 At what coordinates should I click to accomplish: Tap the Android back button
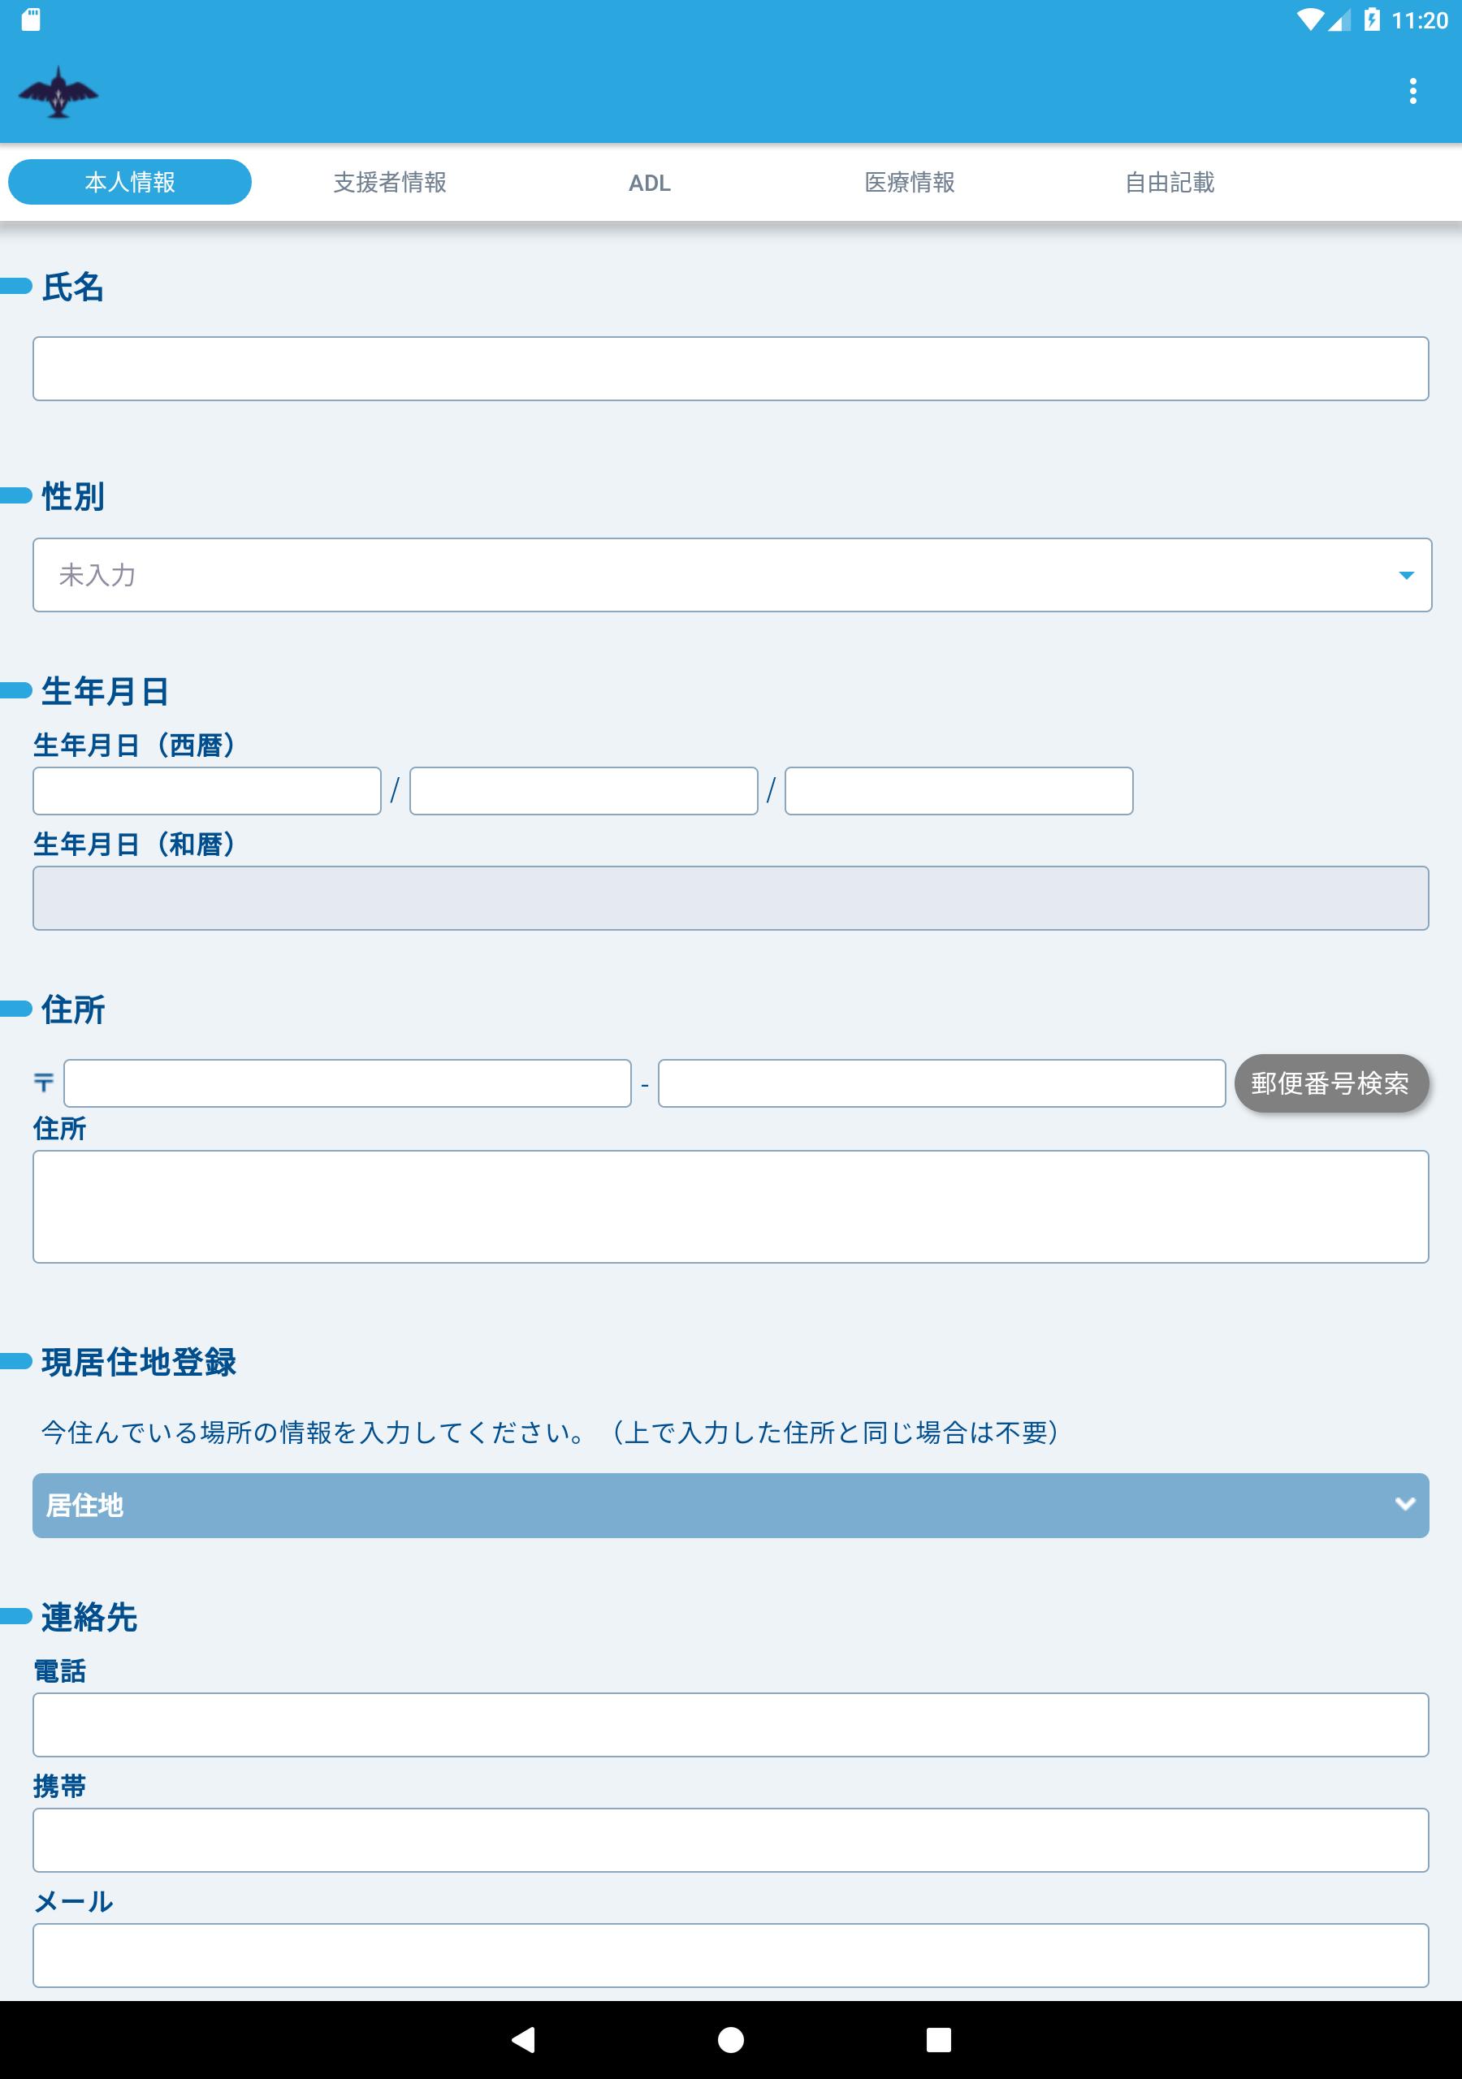[524, 2039]
